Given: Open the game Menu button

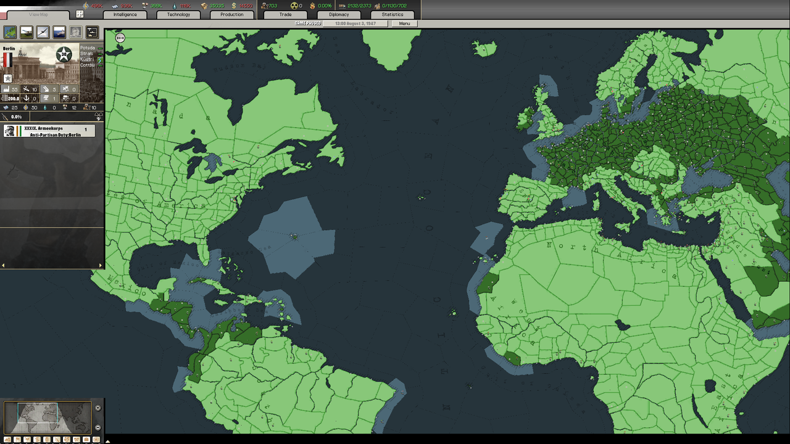Looking at the screenshot, I should pyautogui.click(x=404, y=23).
